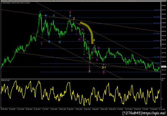Image resolution: width=167 pixels, height=116 pixels.
Task: Click the 50.0 Fibonacci level label
Action: 157,41
